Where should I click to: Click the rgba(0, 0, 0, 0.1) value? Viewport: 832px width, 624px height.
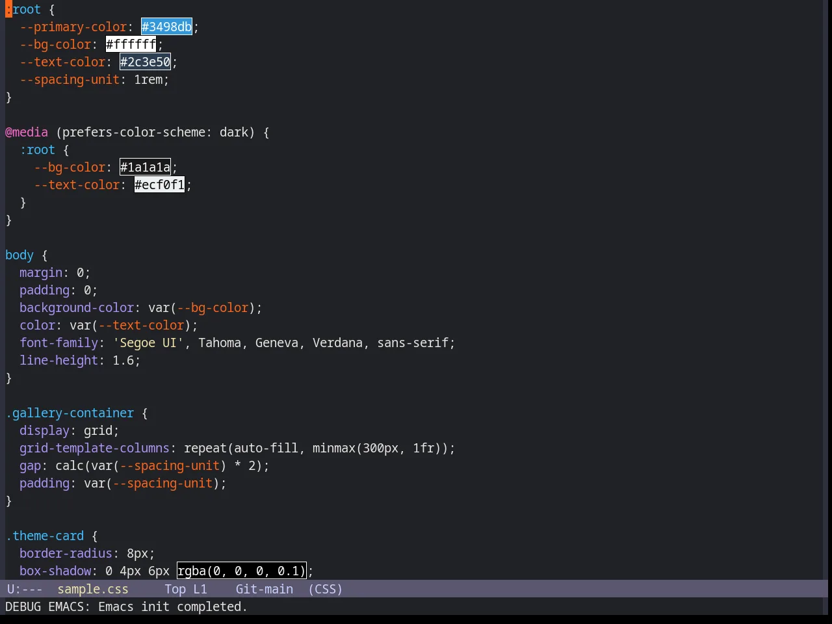241,571
